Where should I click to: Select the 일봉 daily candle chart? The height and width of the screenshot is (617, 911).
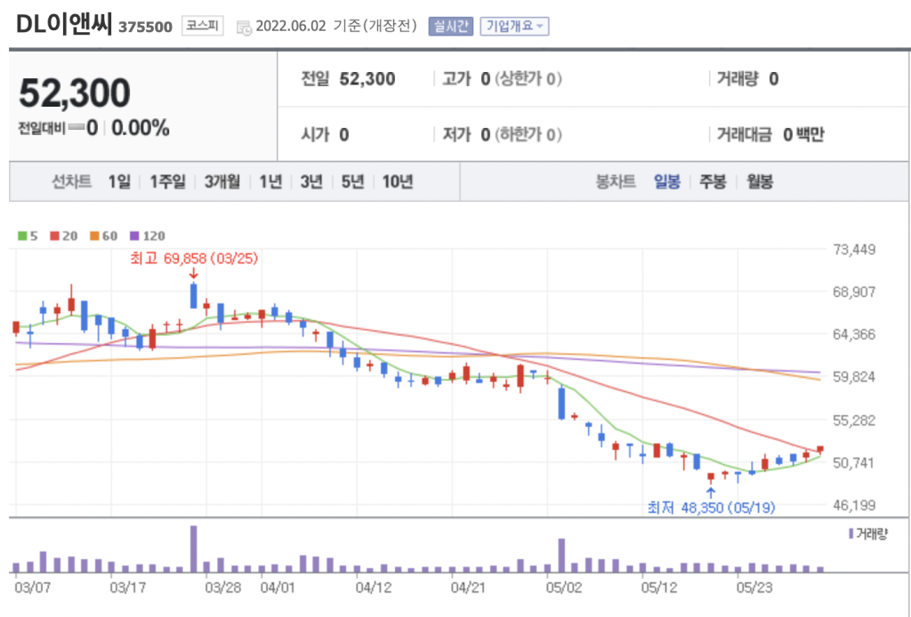pyautogui.click(x=666, y=182)
